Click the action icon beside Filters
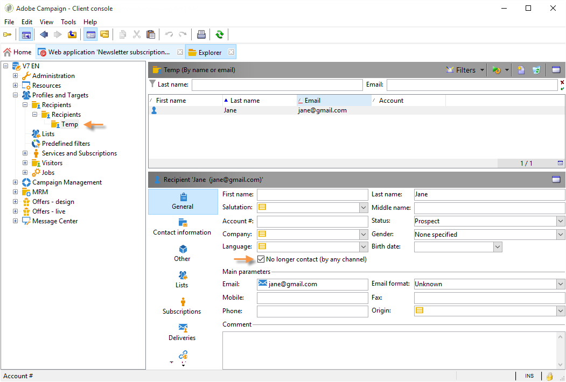 pos(497,70)
